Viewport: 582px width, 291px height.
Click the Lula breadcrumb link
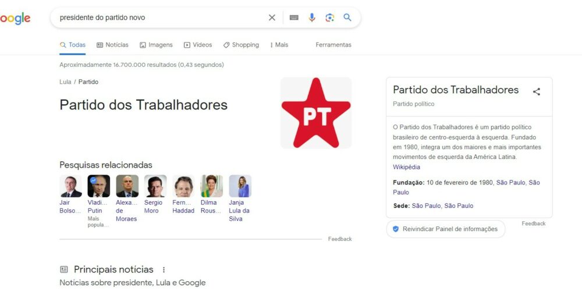(65, 81)
